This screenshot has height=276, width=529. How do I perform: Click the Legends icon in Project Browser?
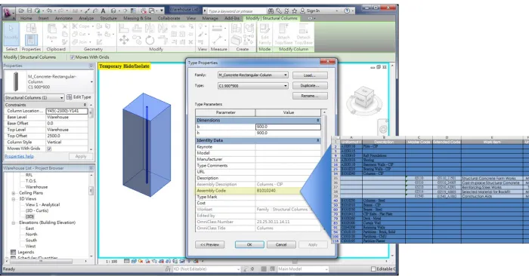click(13, 252)
